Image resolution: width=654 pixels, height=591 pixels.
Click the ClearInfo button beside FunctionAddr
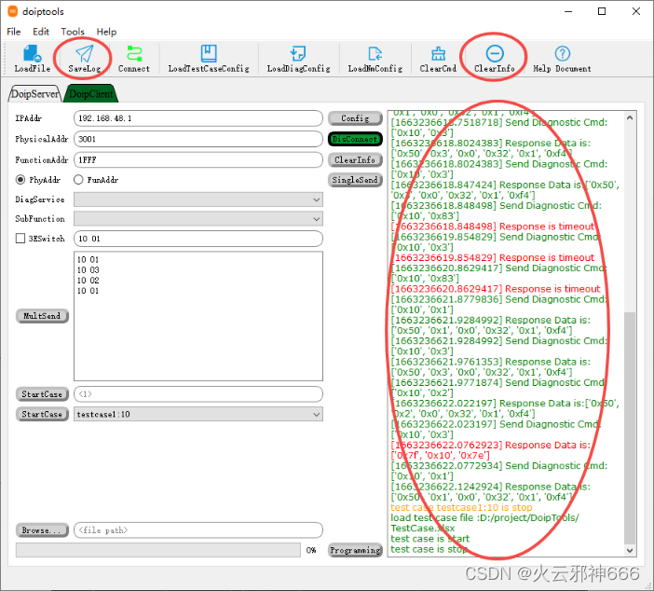click(x=355, y=159)
